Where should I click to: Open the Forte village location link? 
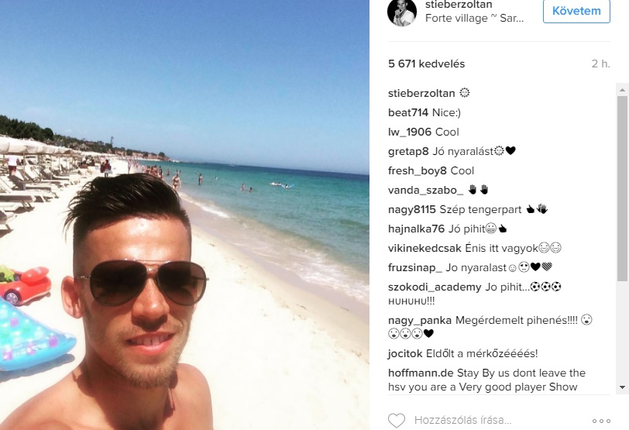(x=474, y=18)
